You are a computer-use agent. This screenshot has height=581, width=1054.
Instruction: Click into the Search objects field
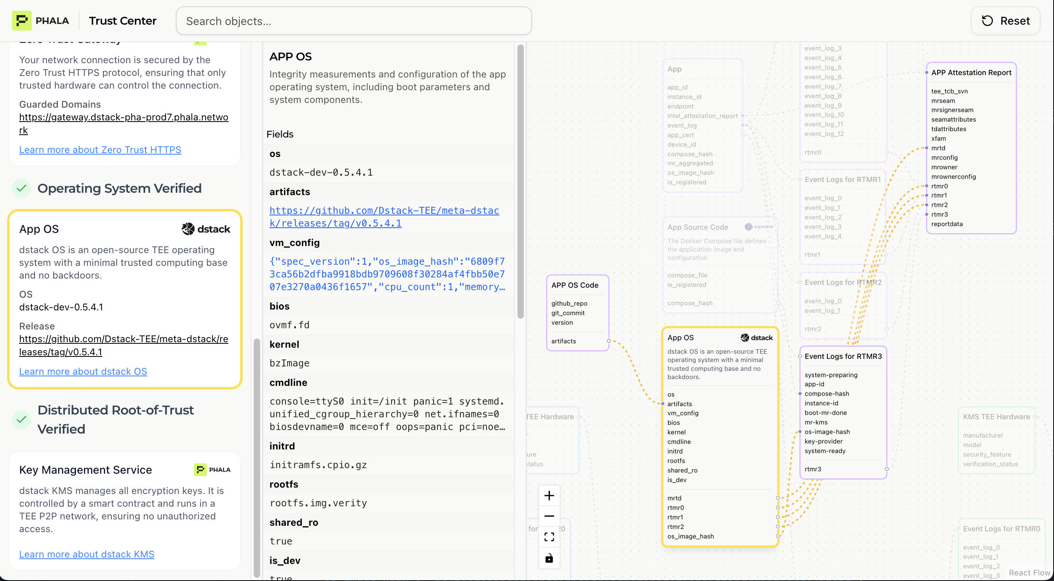point(354,21)
